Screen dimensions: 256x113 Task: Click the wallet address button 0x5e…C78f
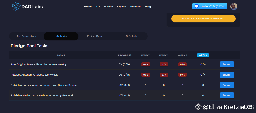point(209,6)
